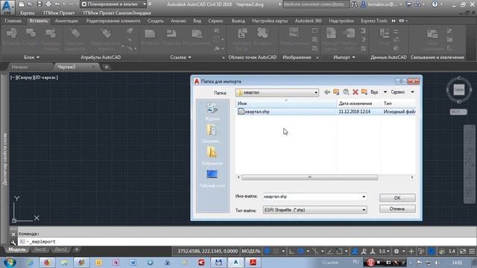The width and height of the screenshot is (477, 268).
Task: Click the command line input showing -_mapimport
Action: [x=247, y=241]
